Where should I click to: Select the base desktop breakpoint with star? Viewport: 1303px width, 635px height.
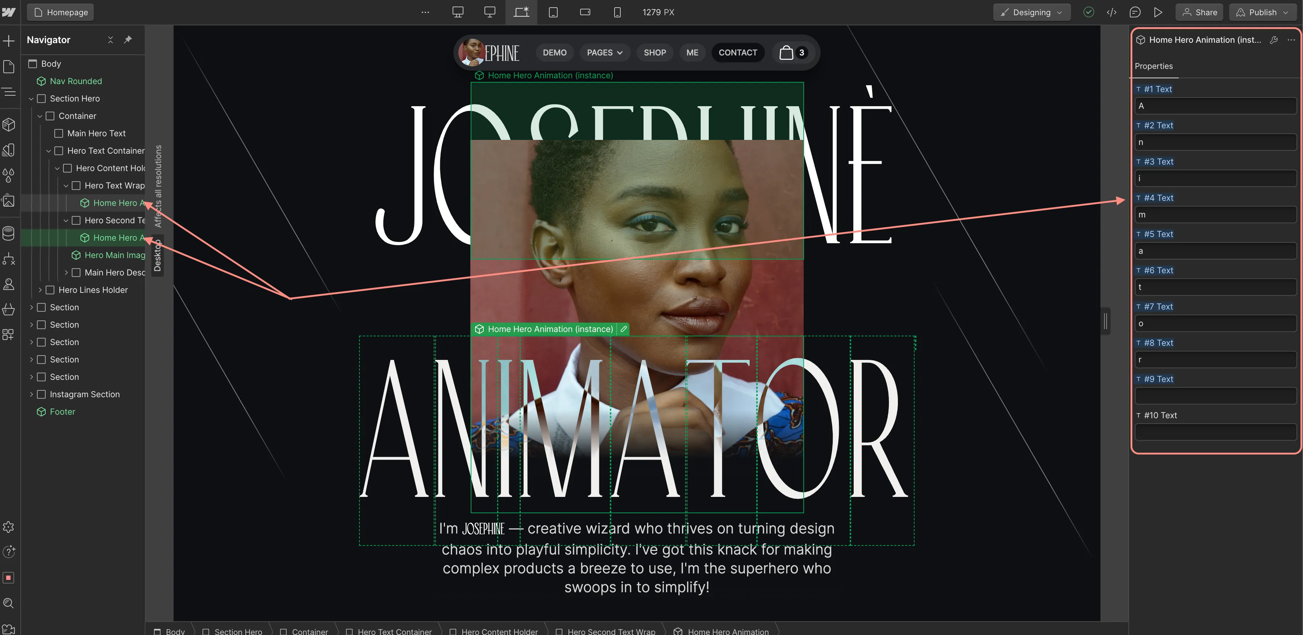[x=521, y=12]
